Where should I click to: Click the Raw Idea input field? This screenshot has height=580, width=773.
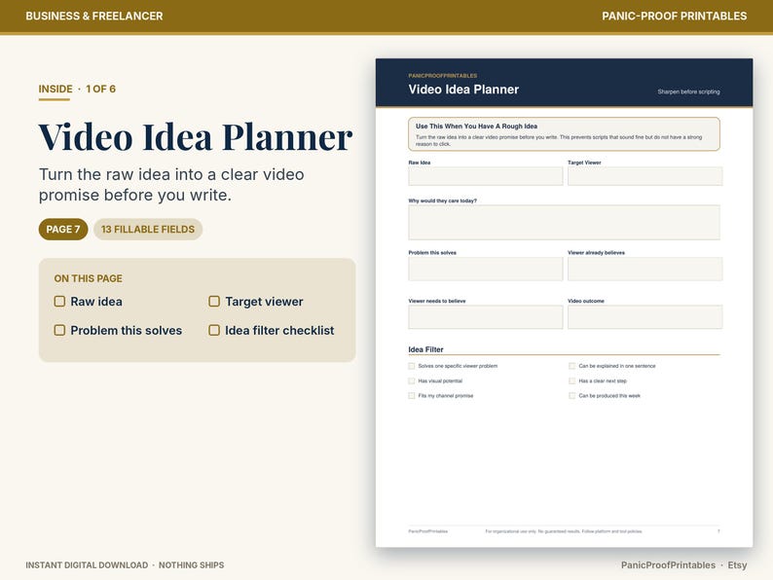click(485, 176)
